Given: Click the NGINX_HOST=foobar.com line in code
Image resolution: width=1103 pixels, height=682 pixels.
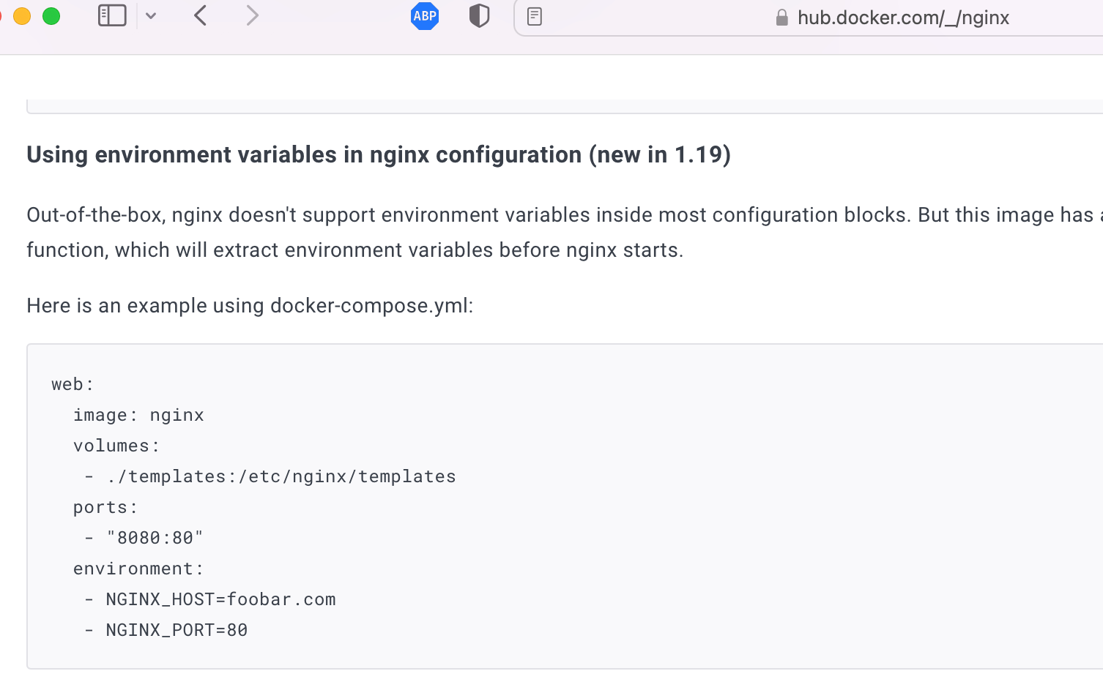Looking at the screenshot, I should pos(220,599).
